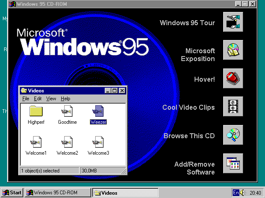Open the View menu in Videos window
This screenshot has height=198, width=265.
click(51, 99)
